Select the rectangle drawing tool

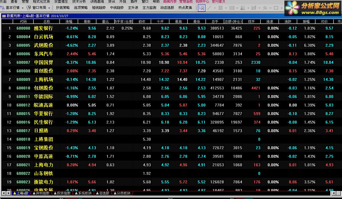[x=276, y=8]
